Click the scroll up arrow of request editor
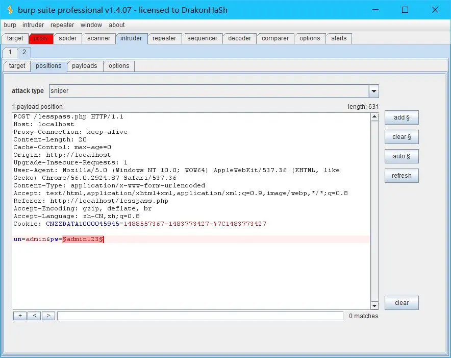 (374, 117)
